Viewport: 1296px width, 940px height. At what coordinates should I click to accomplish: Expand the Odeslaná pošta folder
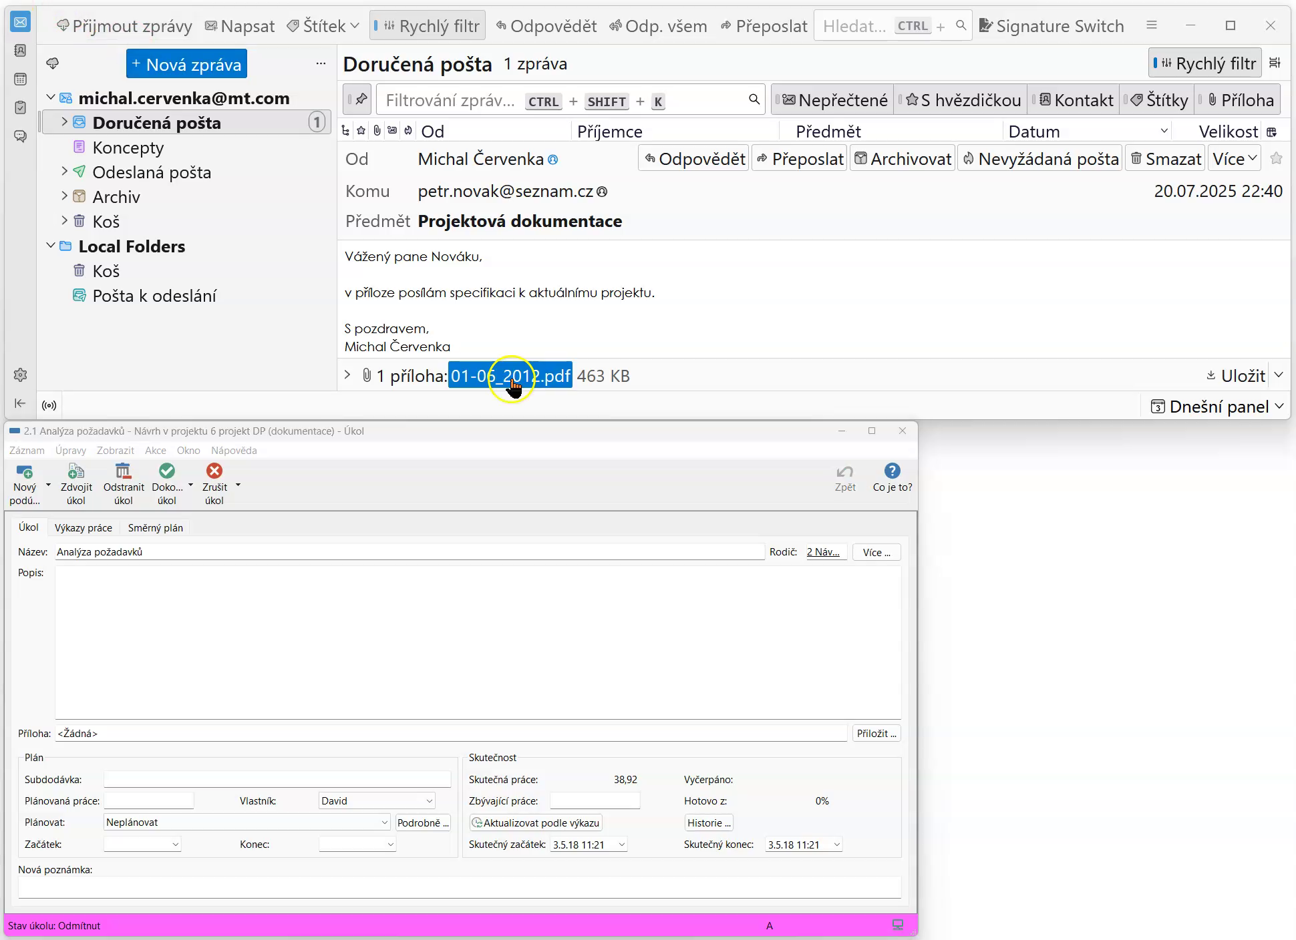(x=64, y=172)
